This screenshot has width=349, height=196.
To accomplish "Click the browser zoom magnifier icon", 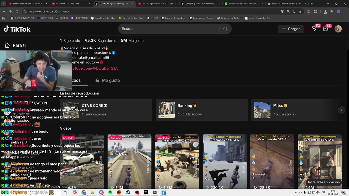I will point(288,11).
